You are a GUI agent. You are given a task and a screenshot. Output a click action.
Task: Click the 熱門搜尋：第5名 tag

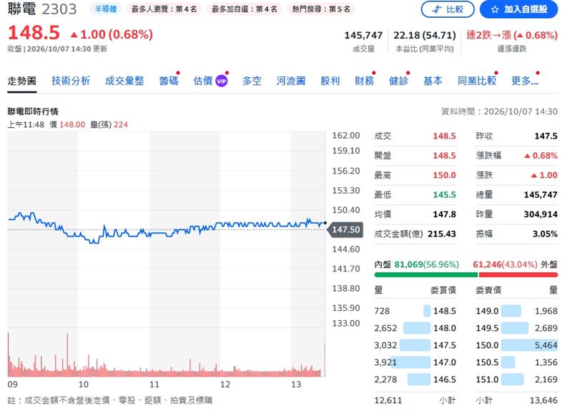pos(321,9)
